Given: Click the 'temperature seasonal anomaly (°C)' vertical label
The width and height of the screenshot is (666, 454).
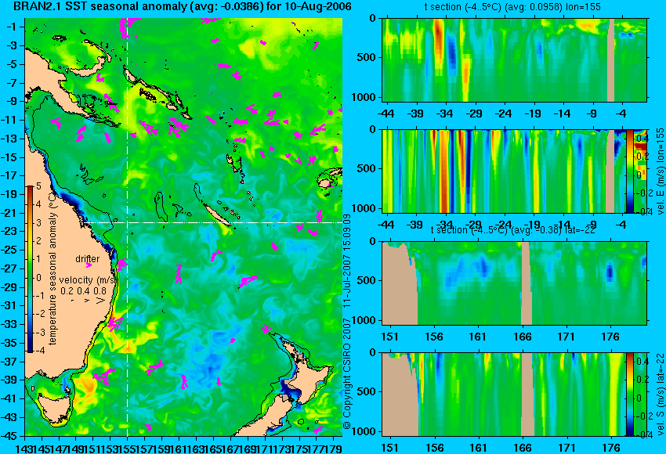Looking at the screenshot, I should point(52,268).
